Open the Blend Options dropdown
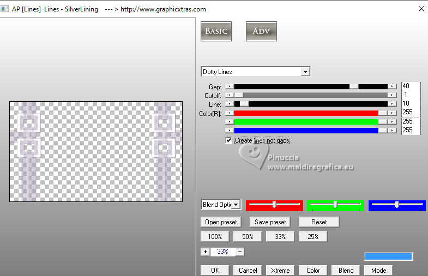Image resolution: width=428 pixels, height=276 pixels. (236, 204)
